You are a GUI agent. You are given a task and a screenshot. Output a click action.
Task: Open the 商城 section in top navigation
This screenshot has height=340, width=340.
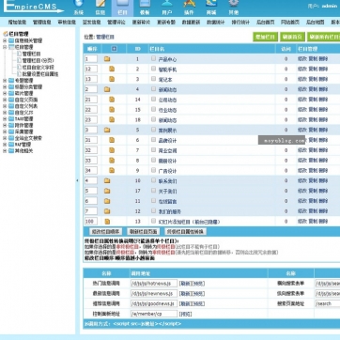[x=211, y=8]
